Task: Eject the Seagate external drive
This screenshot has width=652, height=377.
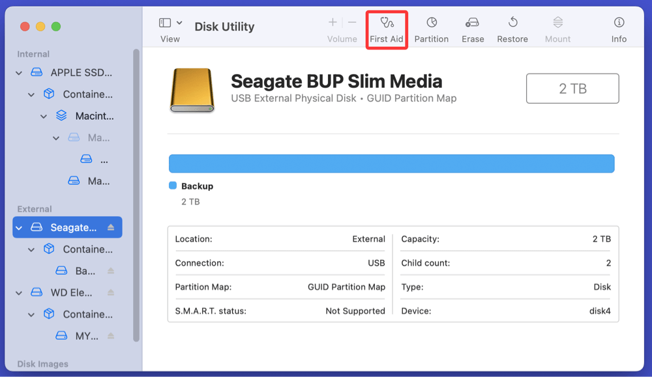Action: (111, 227)
